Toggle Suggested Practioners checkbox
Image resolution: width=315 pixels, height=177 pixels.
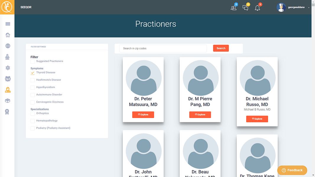point(32,61)
